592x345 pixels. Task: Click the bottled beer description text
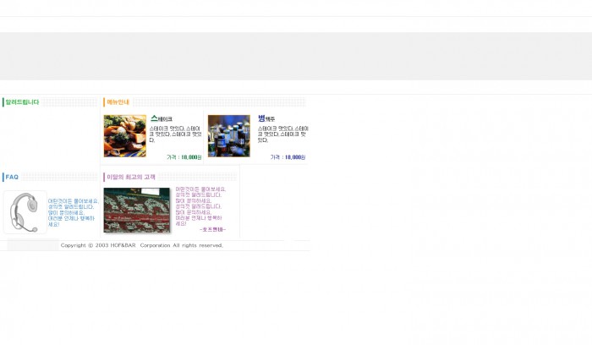[282, 134]
